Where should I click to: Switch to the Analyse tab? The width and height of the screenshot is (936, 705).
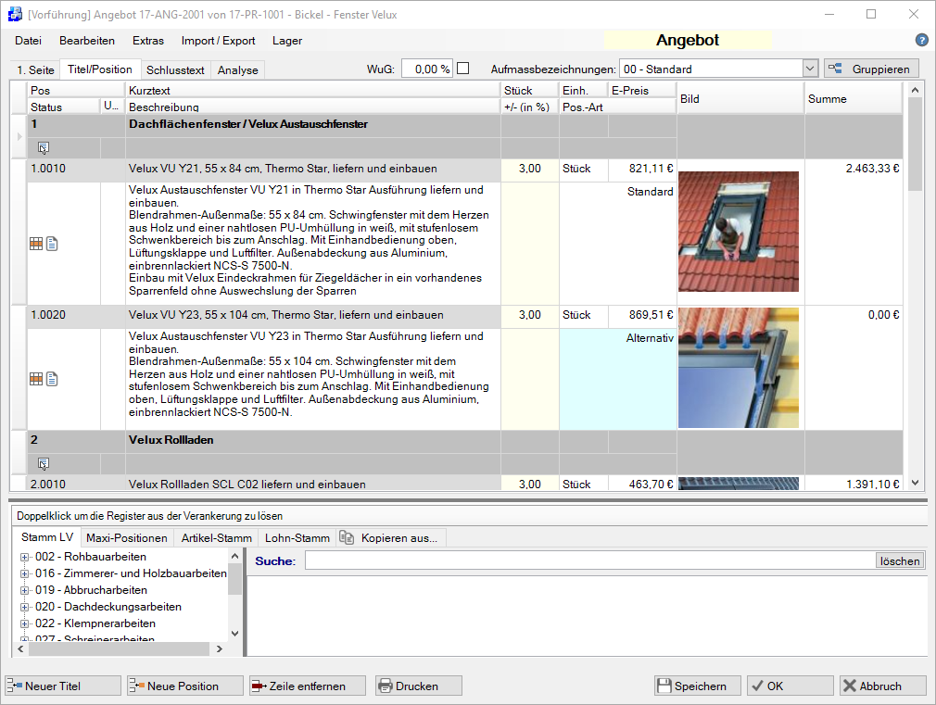(237, 69)
